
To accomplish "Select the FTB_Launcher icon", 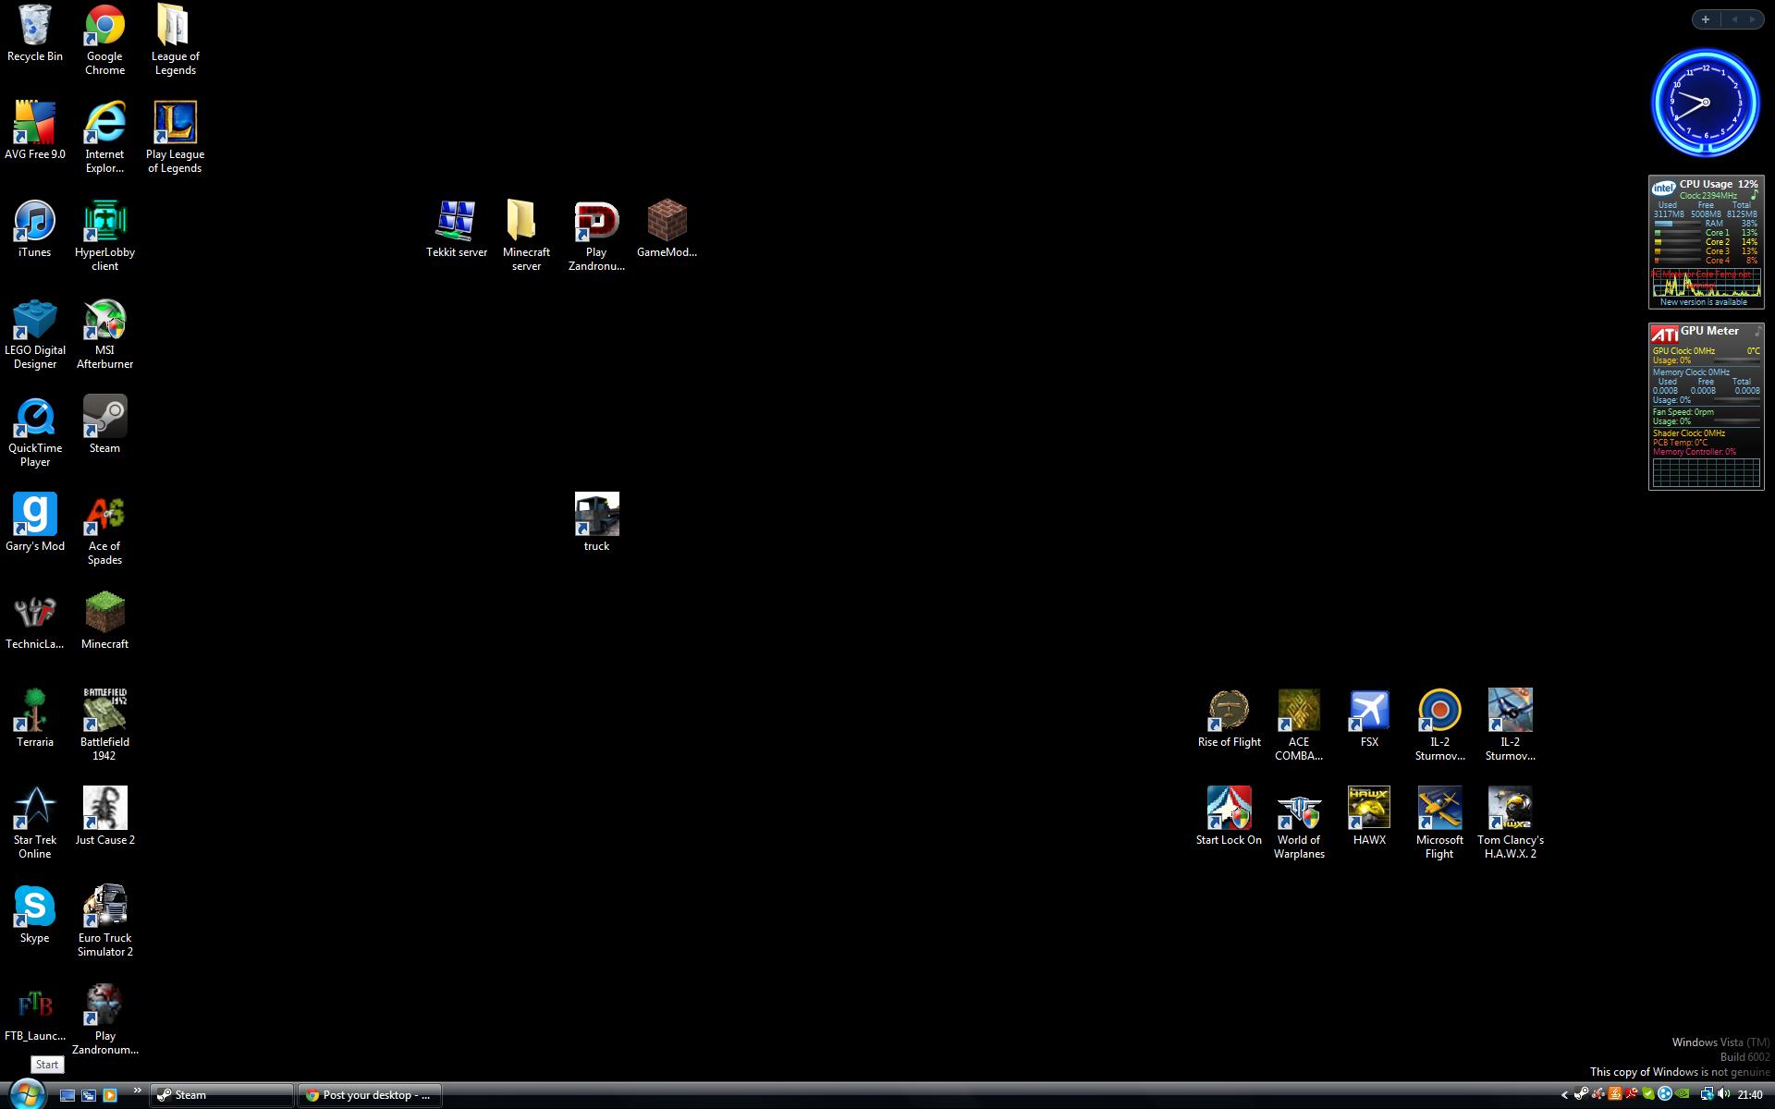I will (x=35, y=1013).
